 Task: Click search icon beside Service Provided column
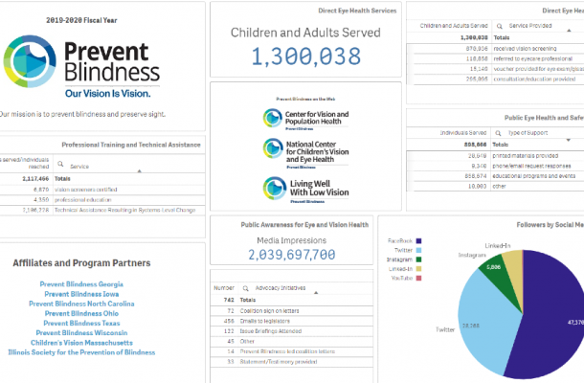500,26
